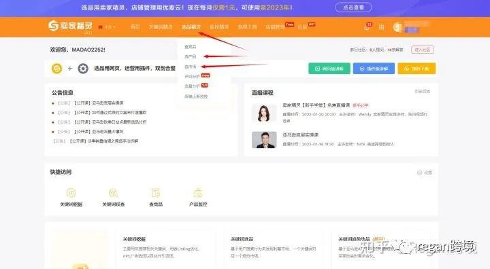The image size is (490, 269).
Task: Open the language selector beside the logo
Action: (107, 27)
